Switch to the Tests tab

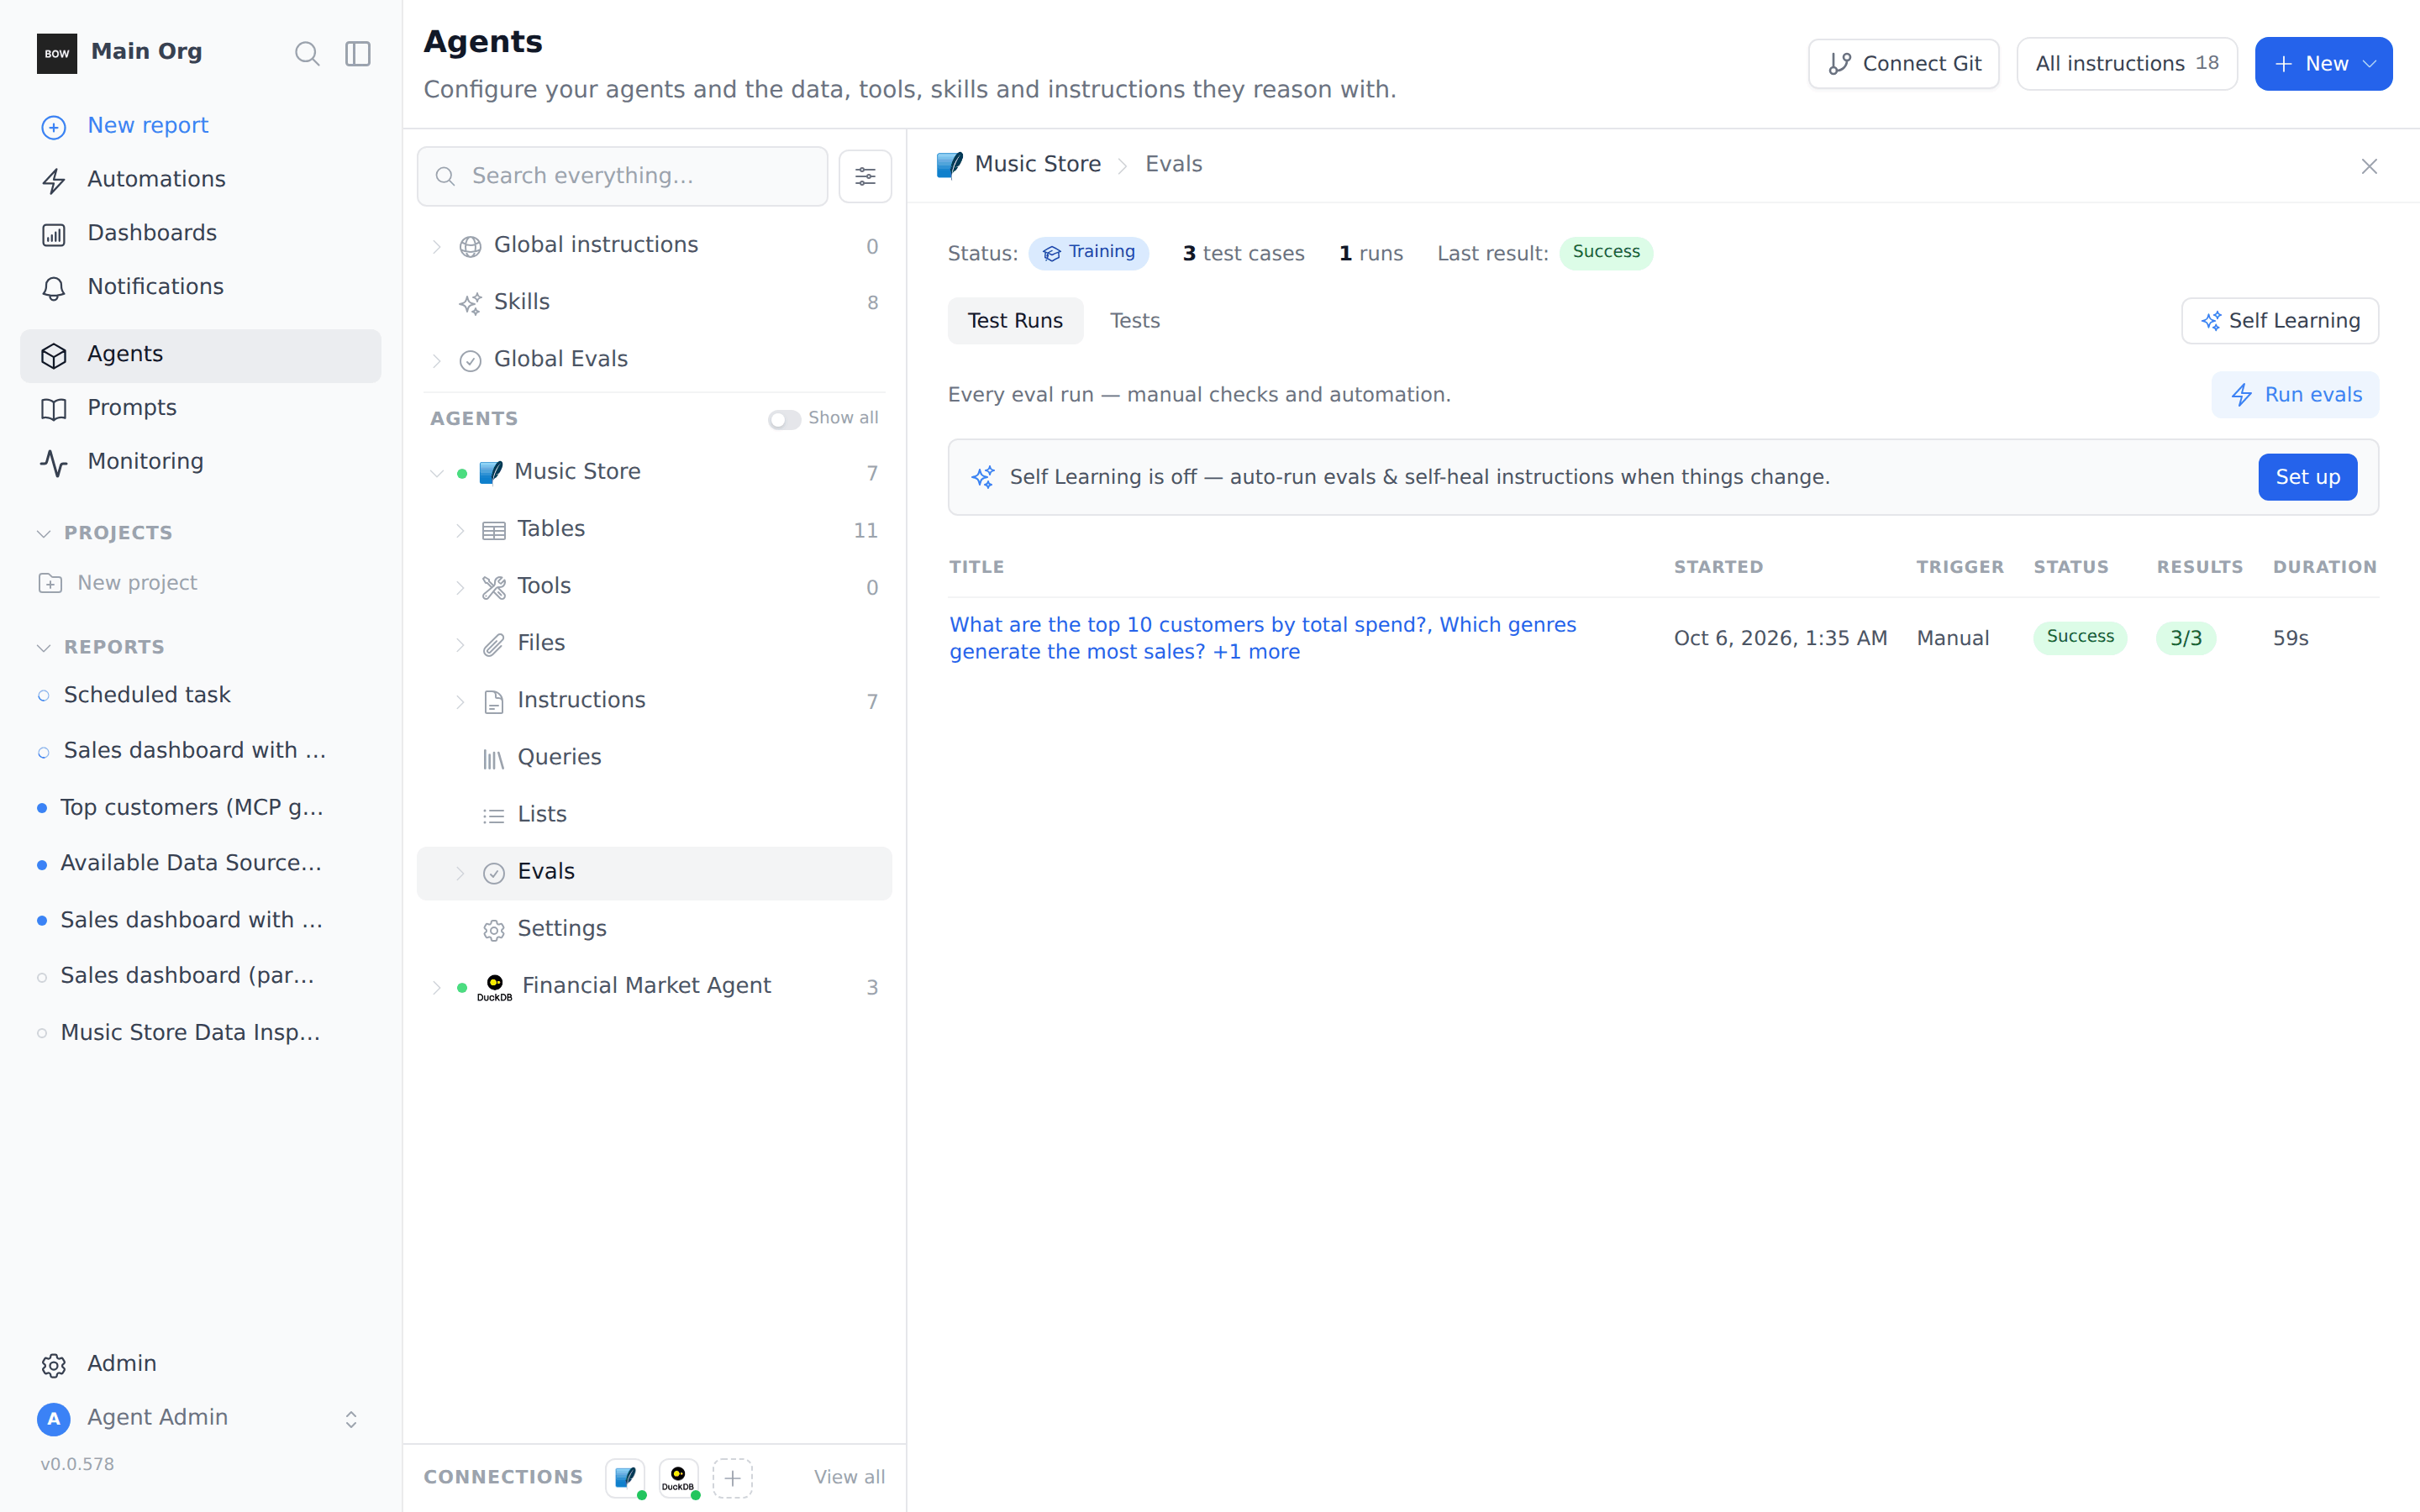click(1134, 321)
